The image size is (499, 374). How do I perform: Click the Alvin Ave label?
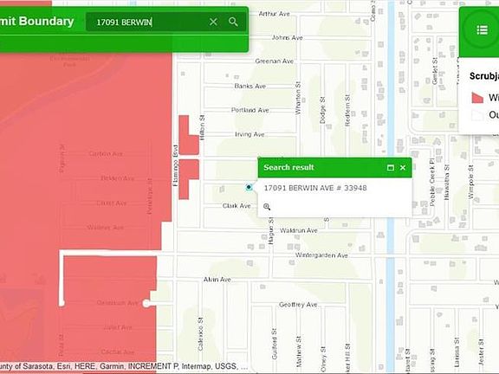[217, 280]
